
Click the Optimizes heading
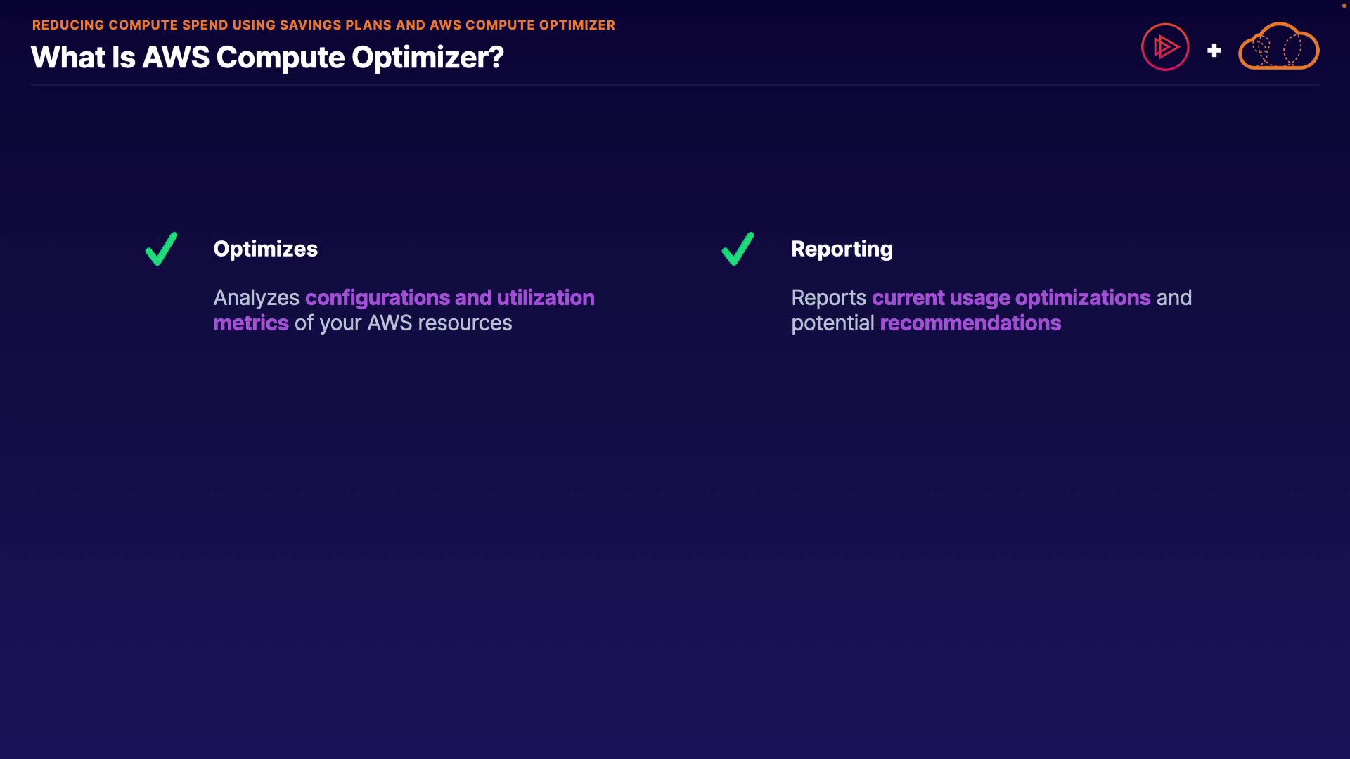(265, 249)
